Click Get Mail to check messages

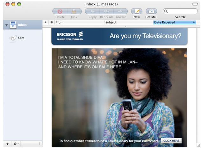pos(151,11)
